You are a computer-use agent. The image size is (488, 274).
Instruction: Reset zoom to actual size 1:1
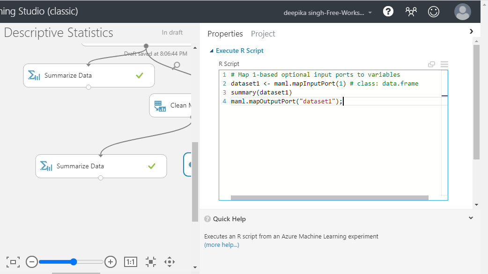[130, 262]
